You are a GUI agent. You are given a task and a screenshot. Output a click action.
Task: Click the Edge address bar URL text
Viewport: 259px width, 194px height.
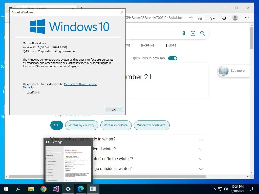click(155, 18)
